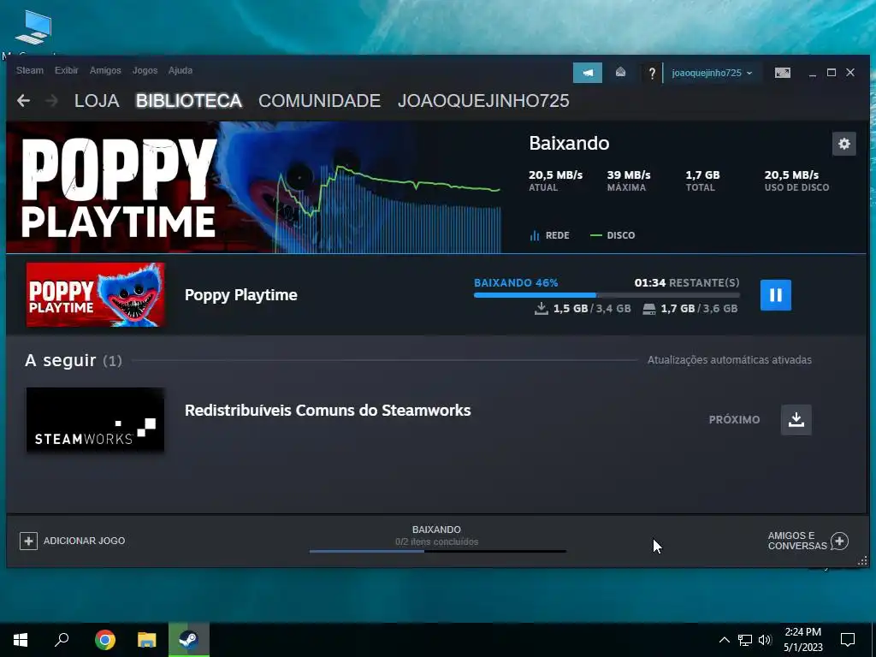Image resolution: width=876 pixels, height=657 pixels.
Task: Switch to Big Picture mode icon
Action: pyautogui.click(x=782, y=73)
